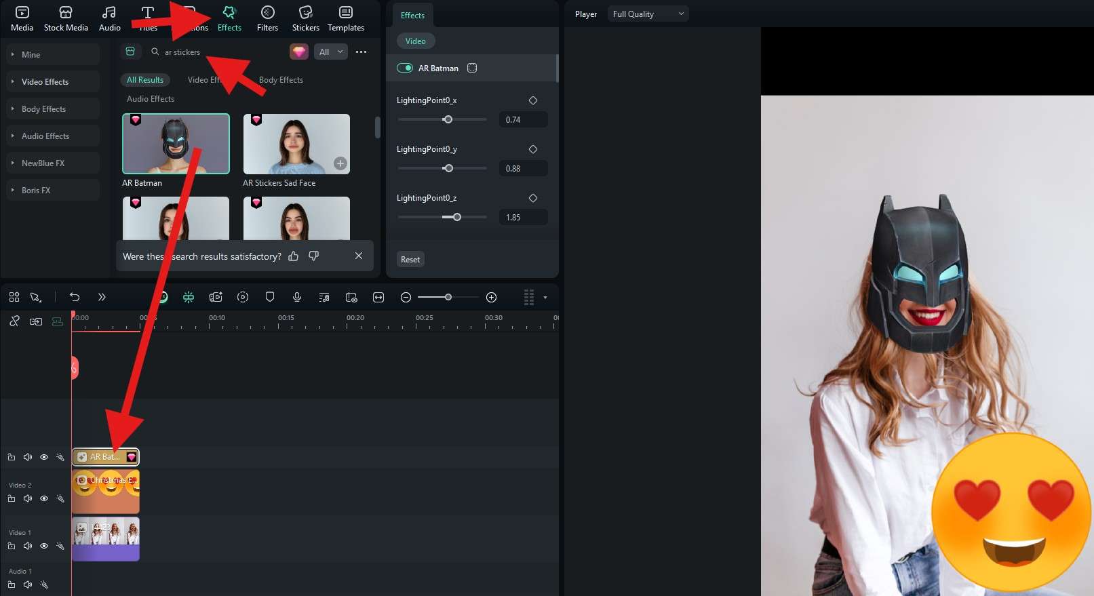Toggle the link/unlink clips icon
This screenshot has height=596, width=1094.
point(14,321)
